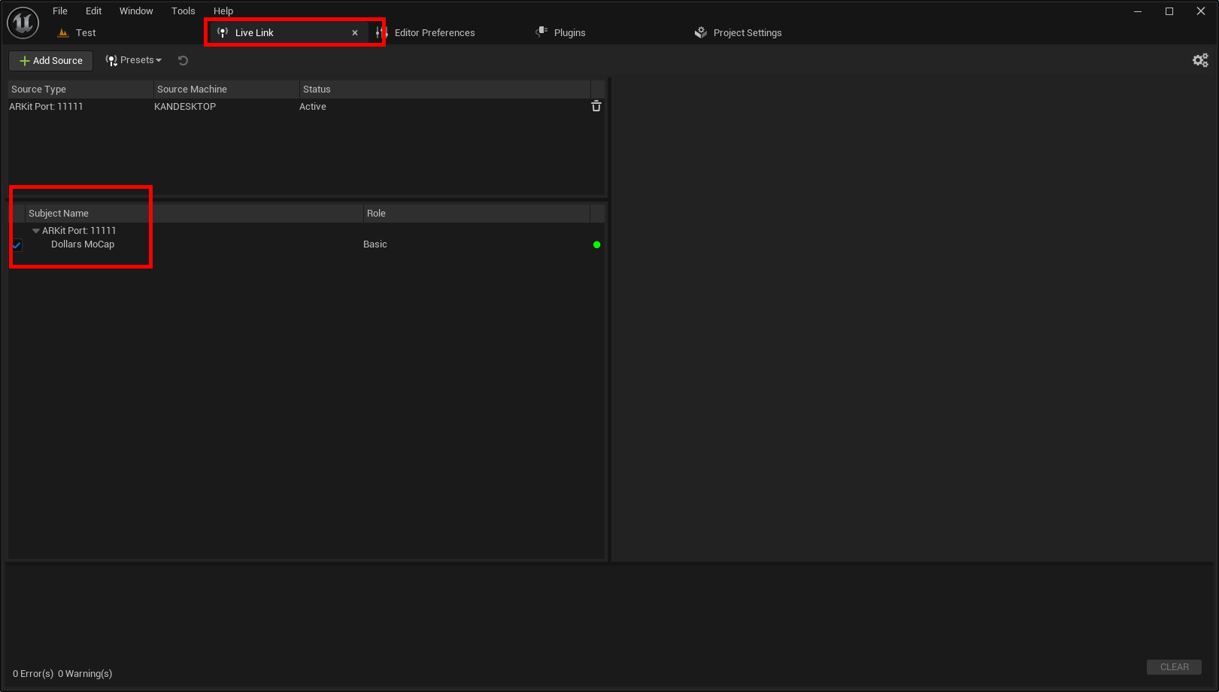Switch to the Editor Preferences tab

point(434,33)
